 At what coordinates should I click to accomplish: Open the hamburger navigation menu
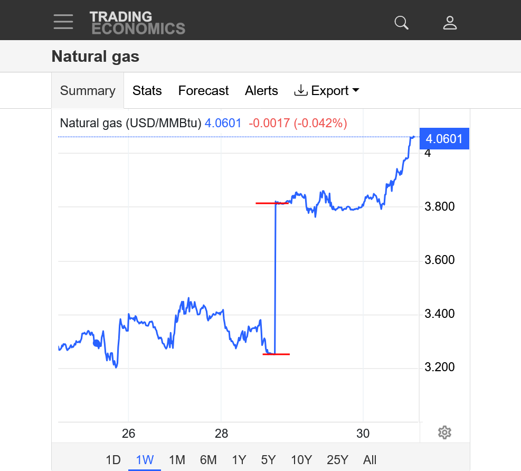click(63, 22)
